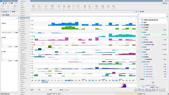Select the 设置 sub-tab in the left panel
The image size is (169, 95).
tap(3, 15)
